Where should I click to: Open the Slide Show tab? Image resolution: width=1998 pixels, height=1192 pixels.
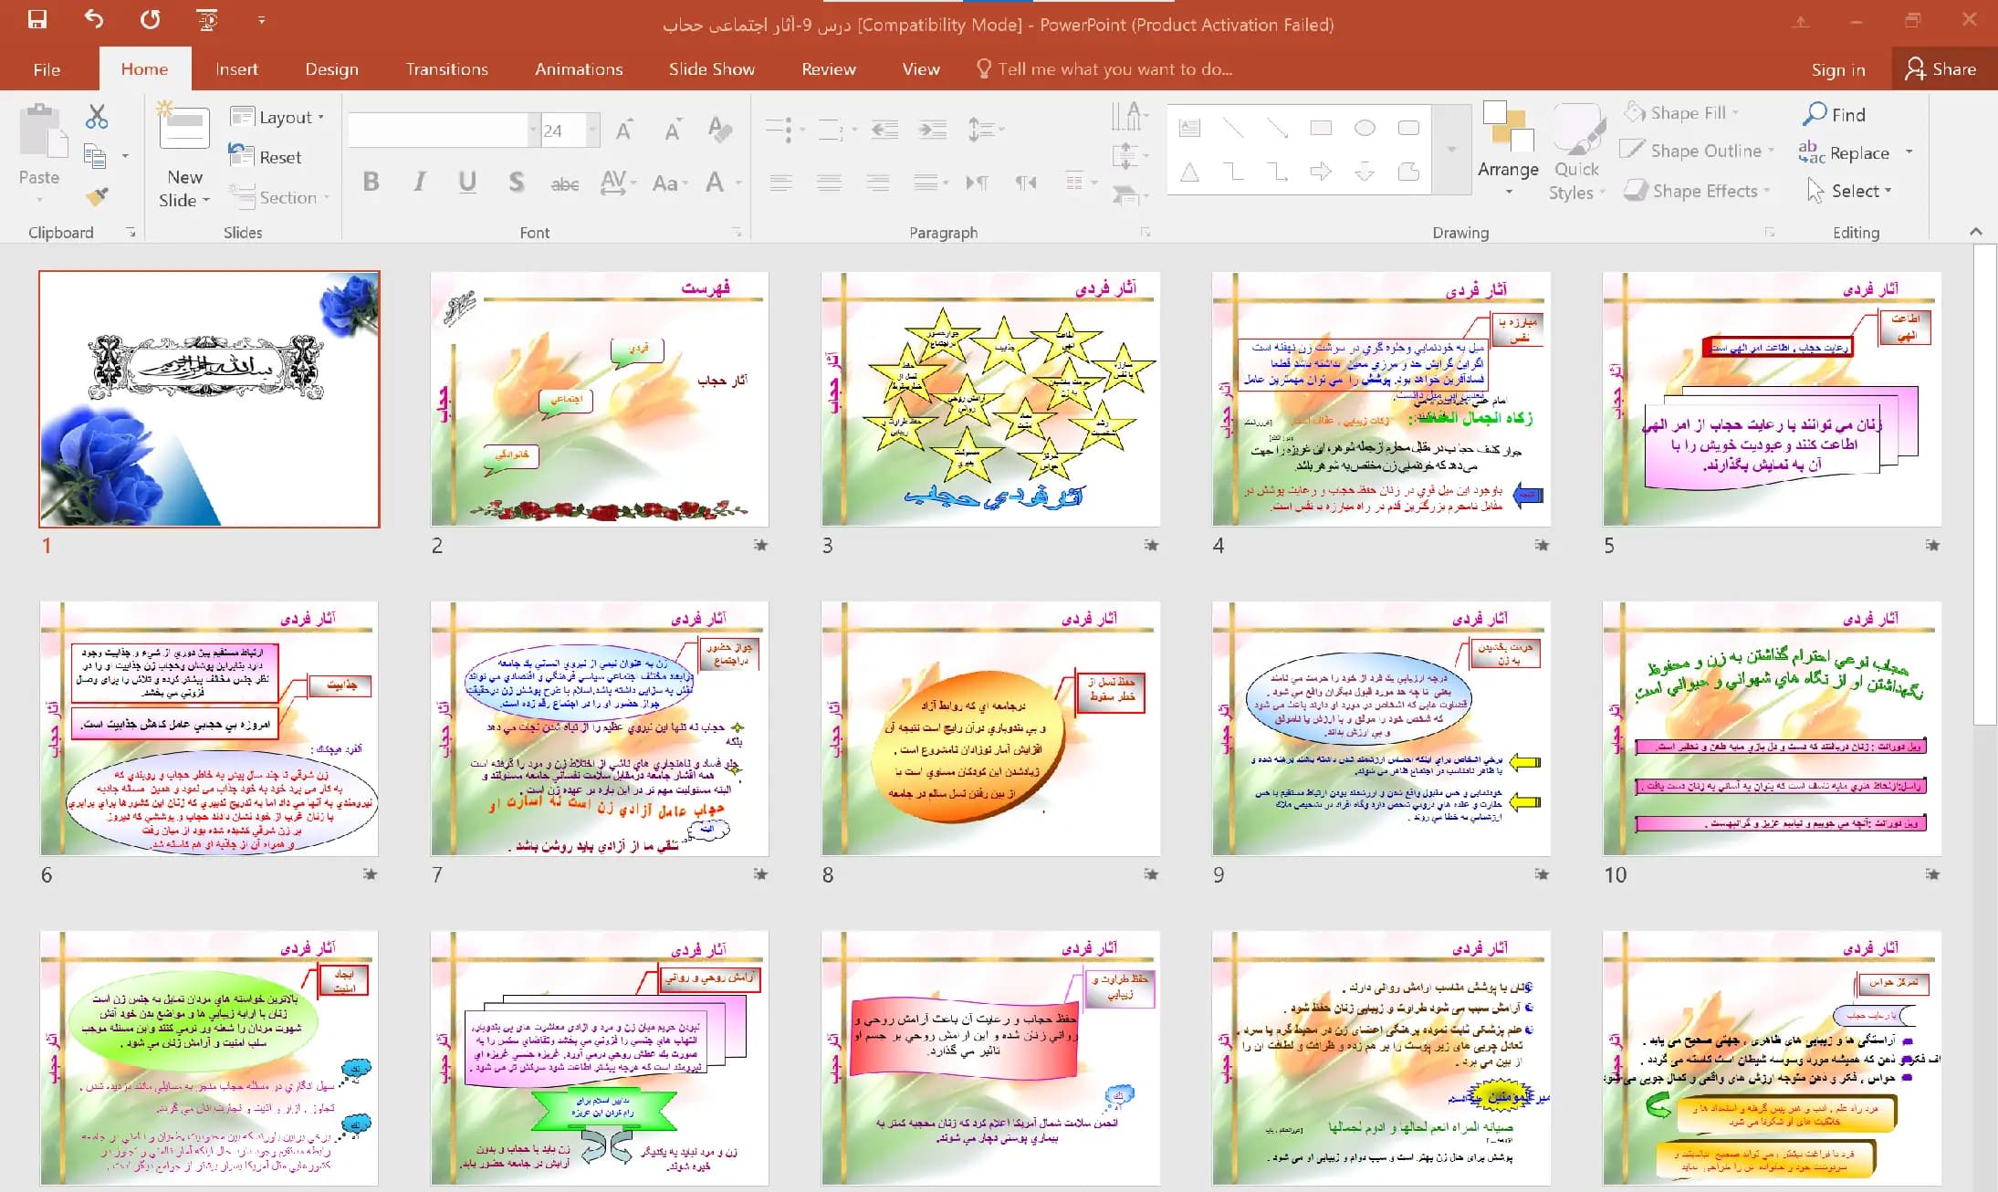pos(711,69)
